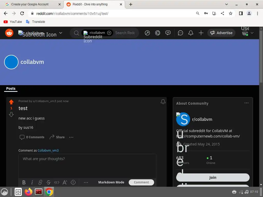This screenshot has height=197, width=263.
Task: Select the Posts tab
Action: click(x=11, y=88)
